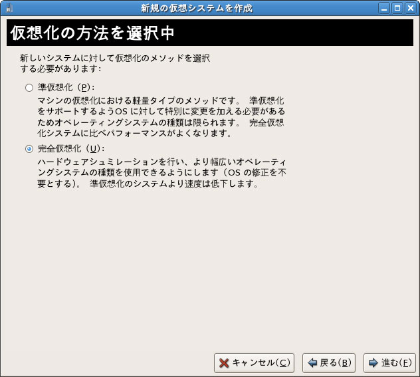Viewport: 420px width, 377px height.
Task: Click the 準仮想化 (P) option label text
Action: click(x=66, y=88)
